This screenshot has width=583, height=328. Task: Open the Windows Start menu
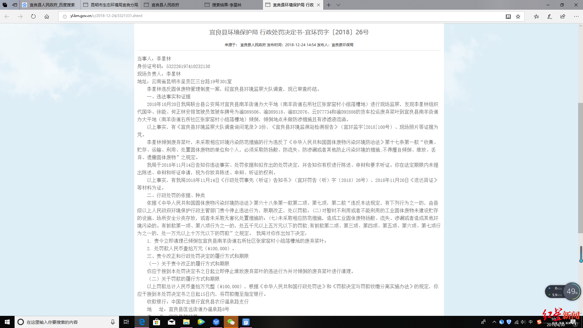point(7,322)
